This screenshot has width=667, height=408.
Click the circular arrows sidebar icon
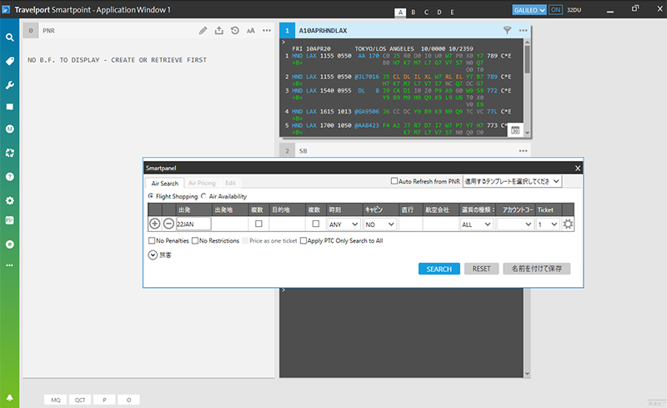(9, 153)
